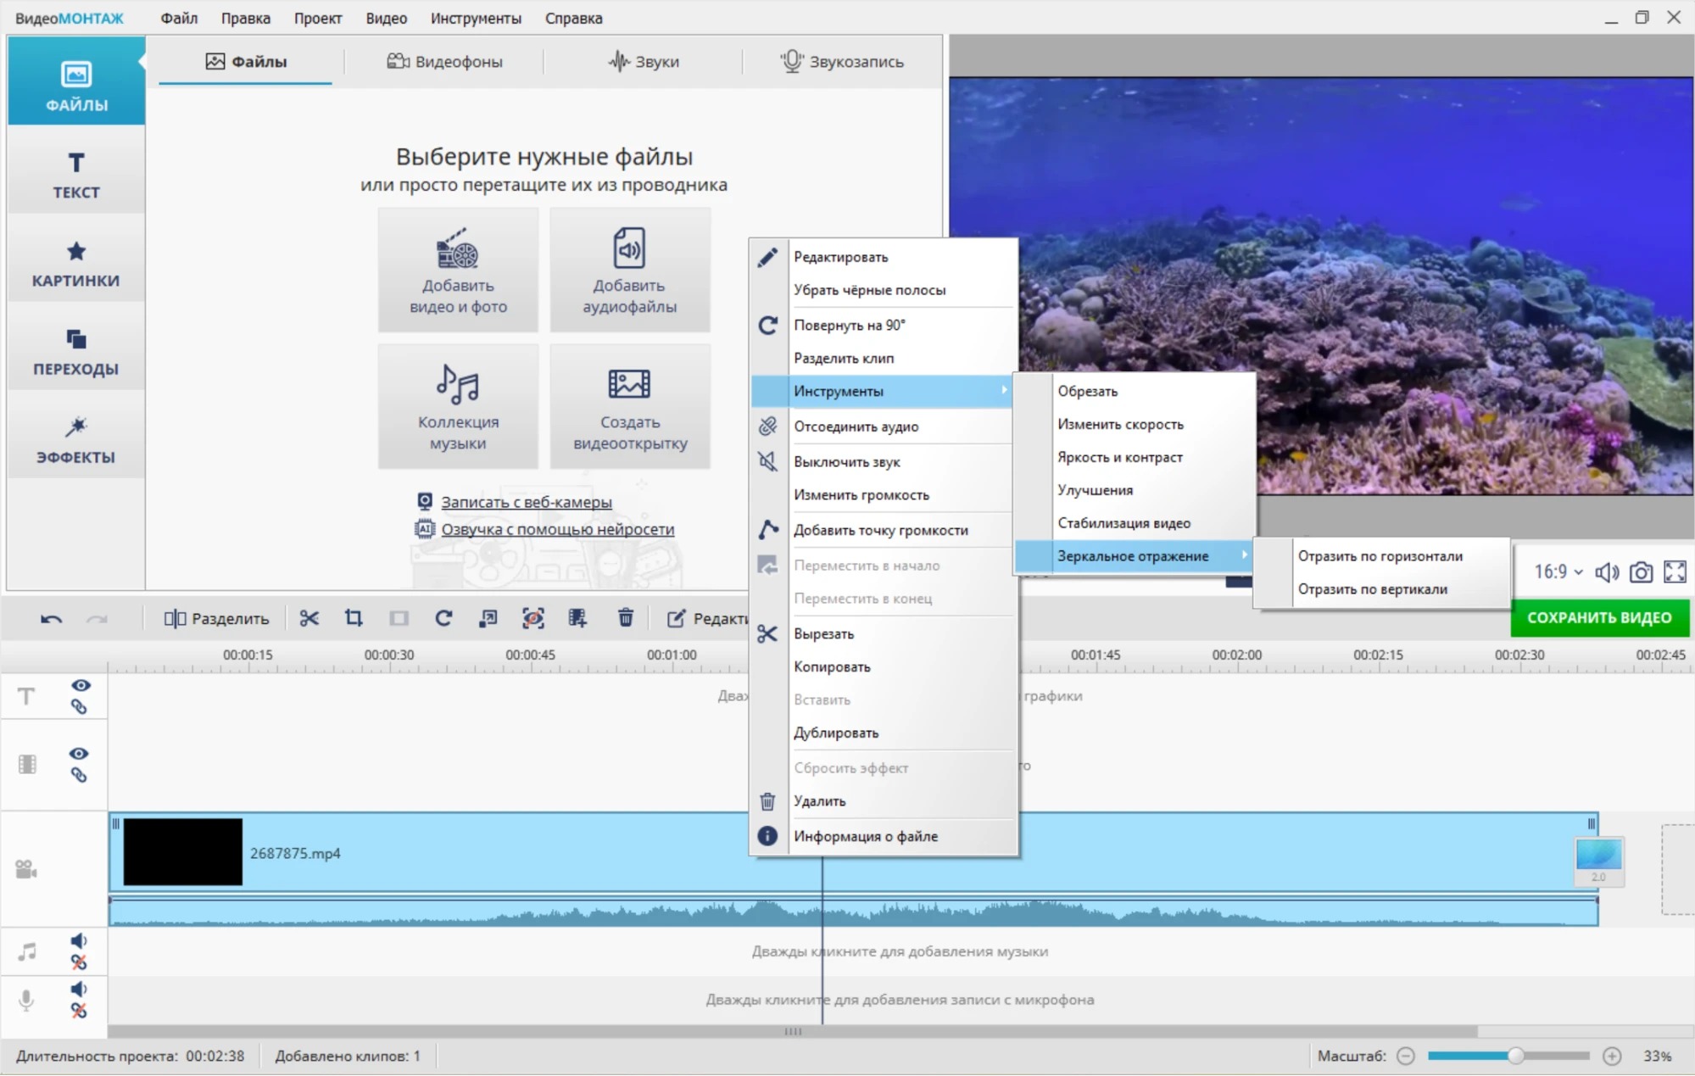1695x1076 pixels.
Task: Click the scissors cut icon in toolbar
Action: pos(309,618)
